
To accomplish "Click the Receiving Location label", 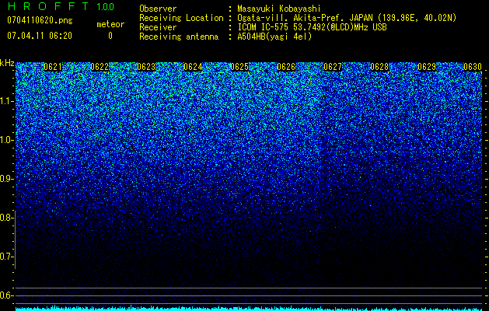I will 181,18.
